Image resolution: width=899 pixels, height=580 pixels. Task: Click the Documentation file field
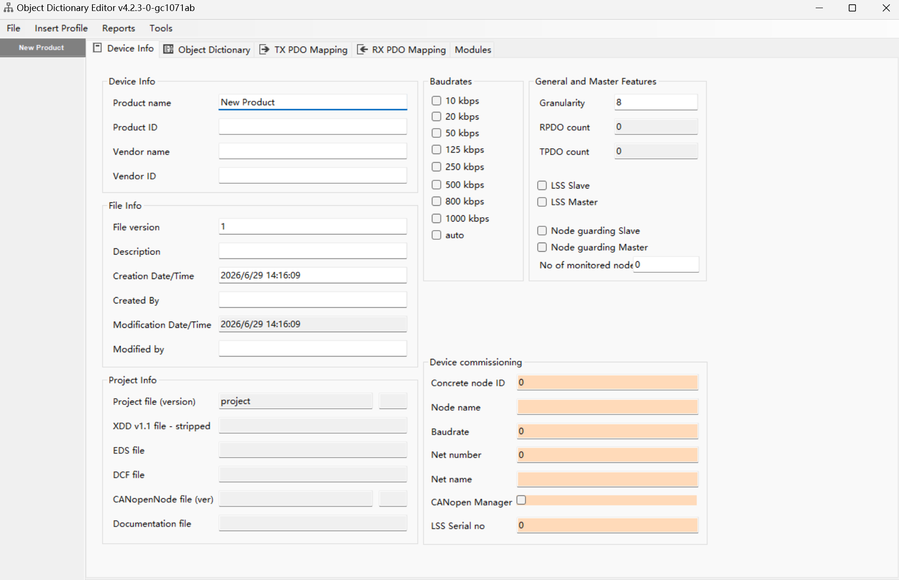pyautogui.click(x=313, y=523)
